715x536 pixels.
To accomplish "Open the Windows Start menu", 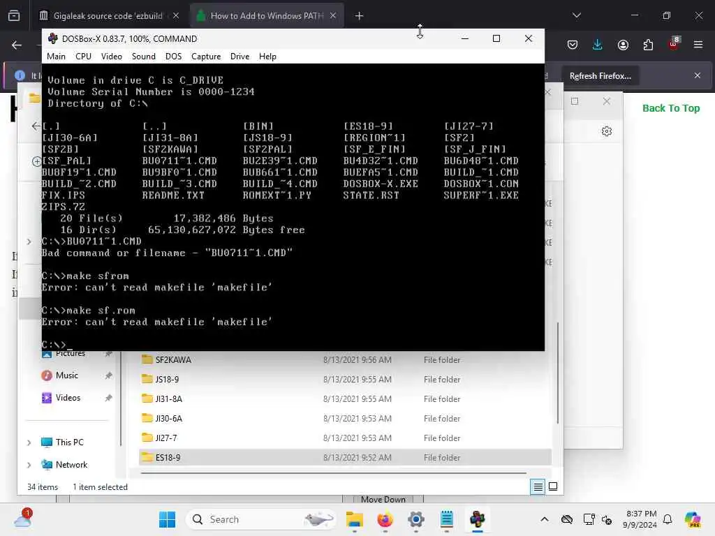I will pos(167,519).
